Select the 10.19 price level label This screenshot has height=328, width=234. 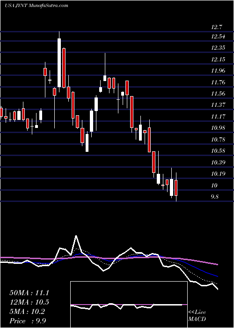click(218, 174)
